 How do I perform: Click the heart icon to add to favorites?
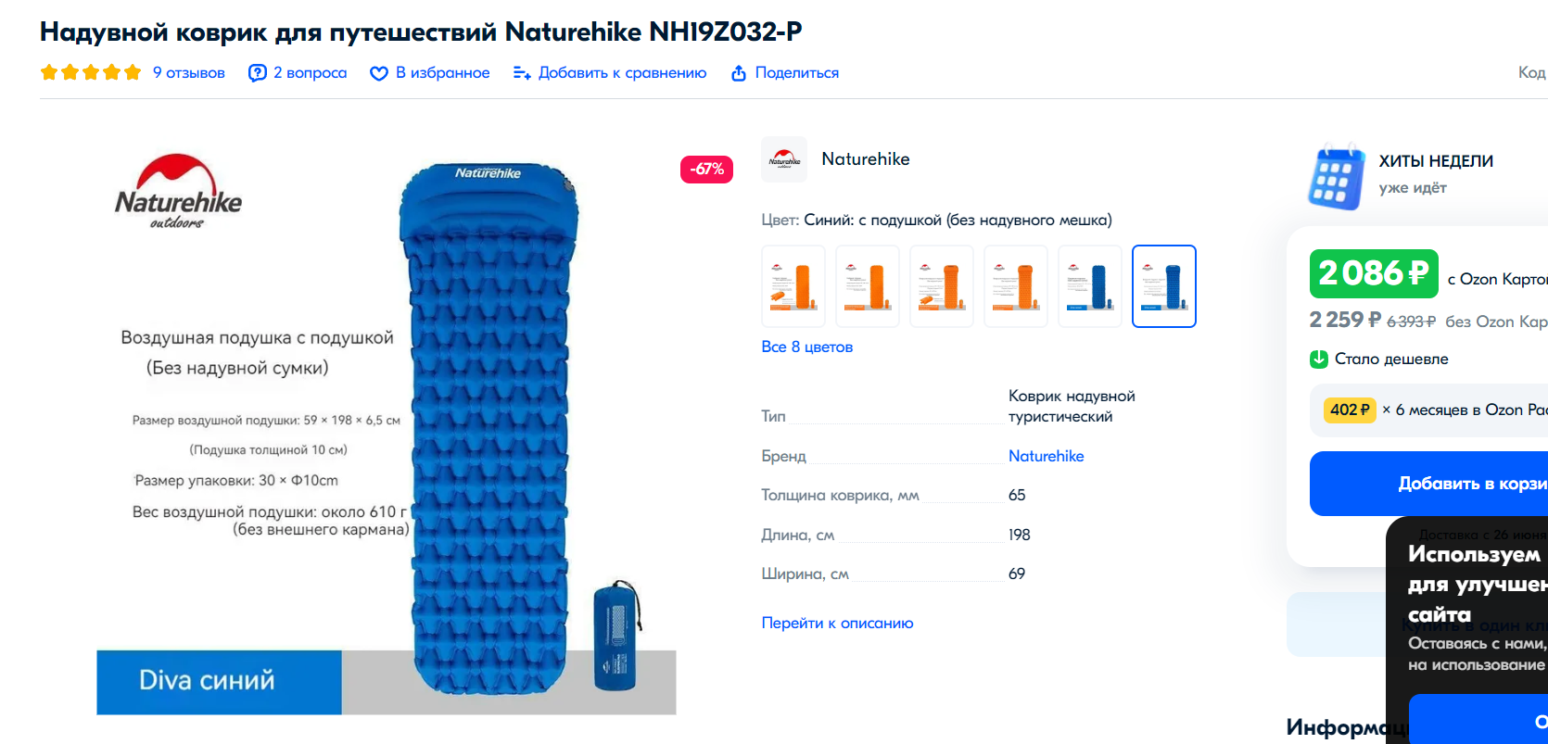pos(379,73)
